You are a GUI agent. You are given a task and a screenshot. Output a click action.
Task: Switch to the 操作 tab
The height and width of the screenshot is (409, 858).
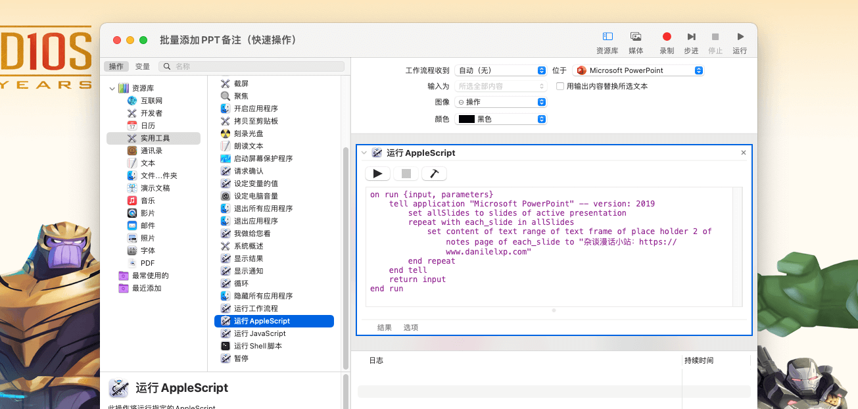coord(116,66)
